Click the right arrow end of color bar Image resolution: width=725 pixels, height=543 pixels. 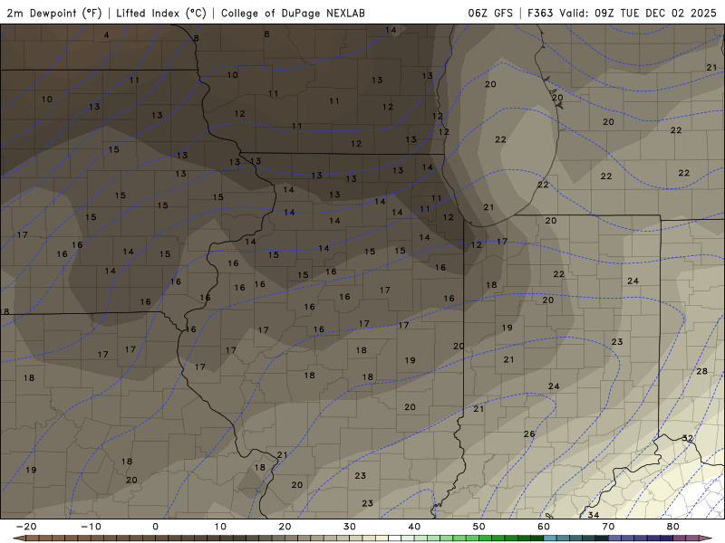click(x=707, y=538)
